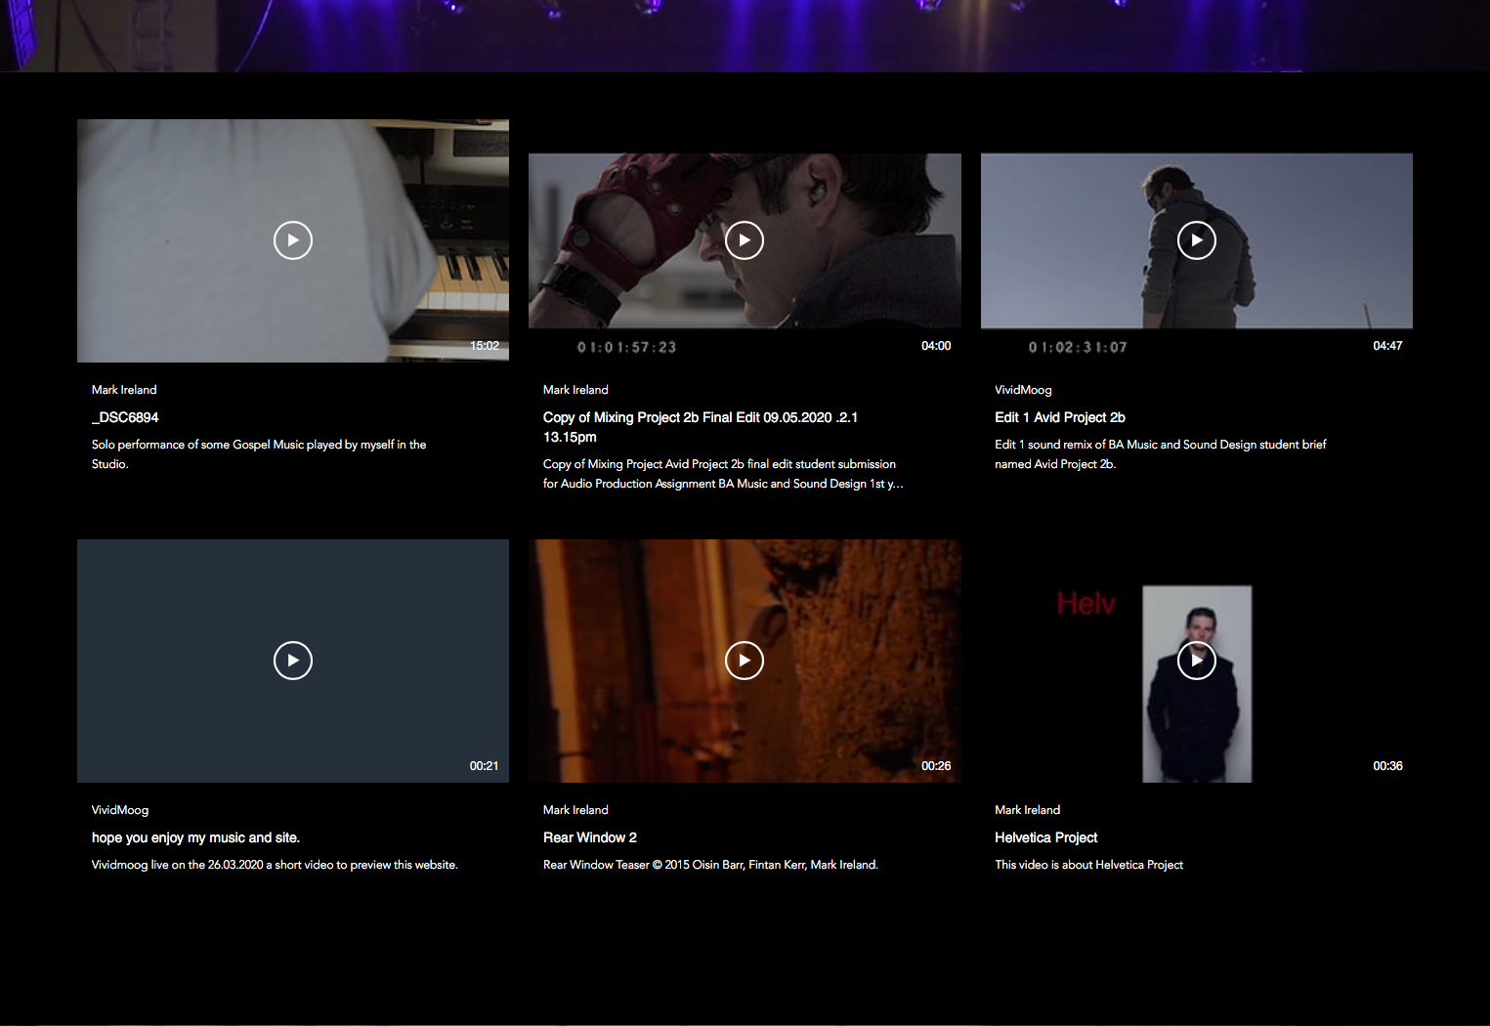Click author Mark Ireland above _DSC6894
The image size is (1490, 1026).
coord(124,390)
